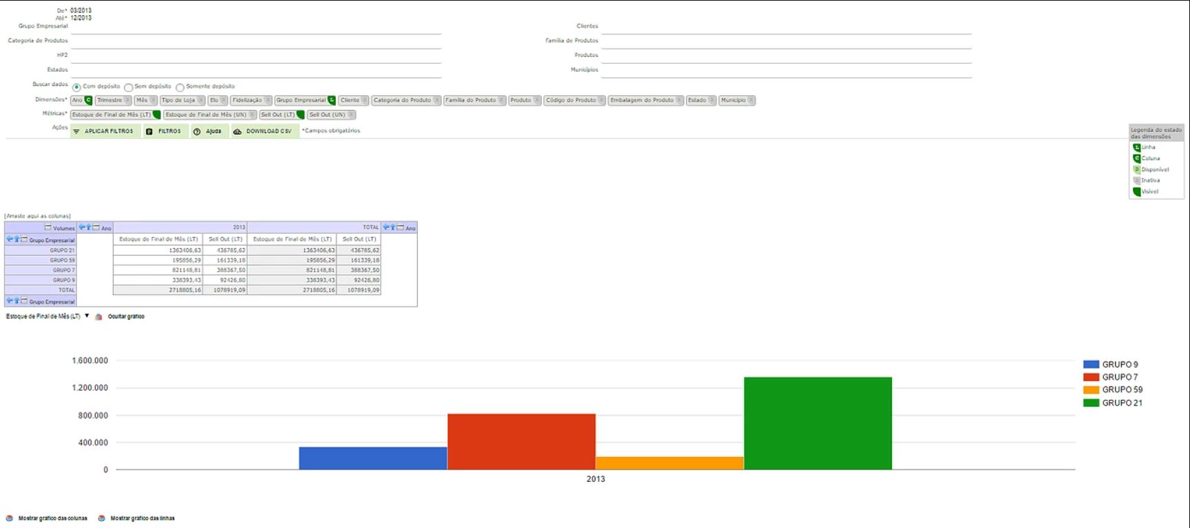Click the small icon on Estado dimension chip
Image resolution: width=1190 pixels, height=528 pixels.
712,100
